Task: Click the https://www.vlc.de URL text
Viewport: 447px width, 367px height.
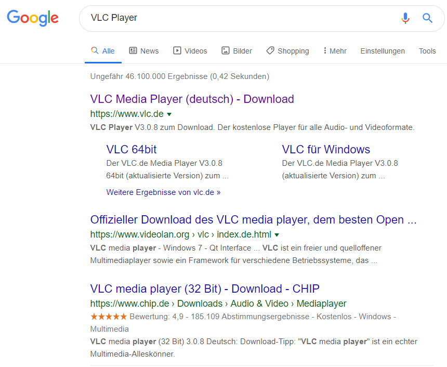Action: [x=127, y=114]
